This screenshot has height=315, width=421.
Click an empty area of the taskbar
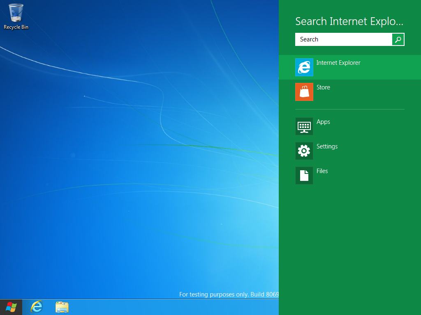164,307
